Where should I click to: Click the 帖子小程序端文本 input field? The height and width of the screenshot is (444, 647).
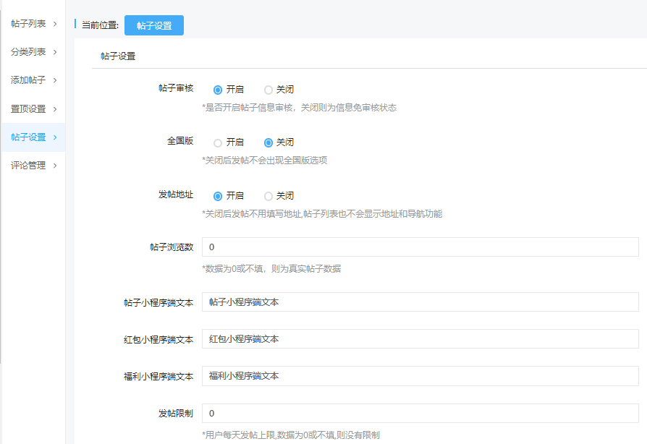tap(420, 302)
